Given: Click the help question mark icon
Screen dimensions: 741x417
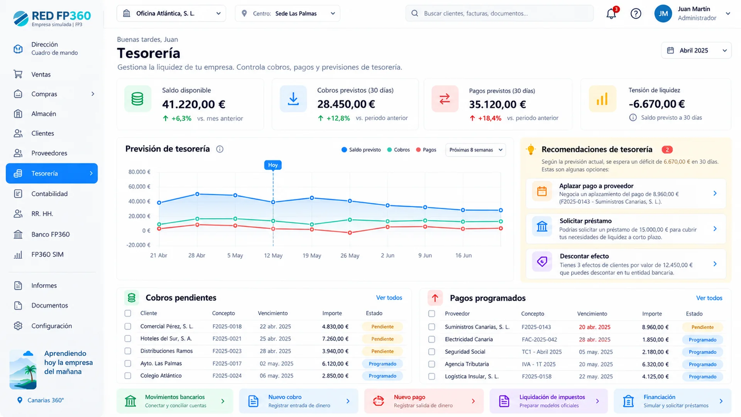Looking at the screenshot, I should pyautogui.click(x=636, y=14).
